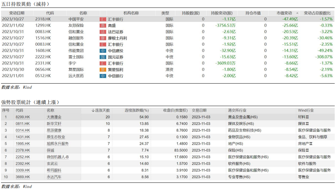Open stock code link 0314.HK
The width and height of the screenshot is (335, 190).
[x=23, y=130]
